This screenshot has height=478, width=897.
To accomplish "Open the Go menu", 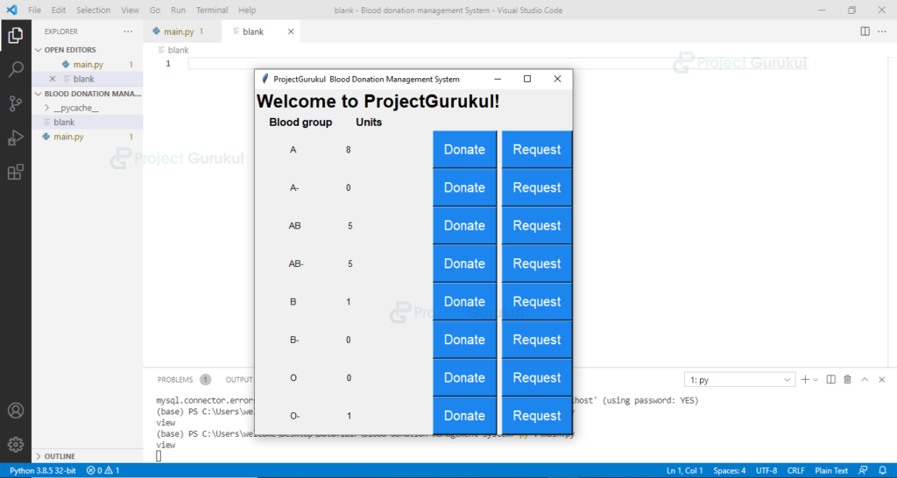I will [x=154, y=11].
